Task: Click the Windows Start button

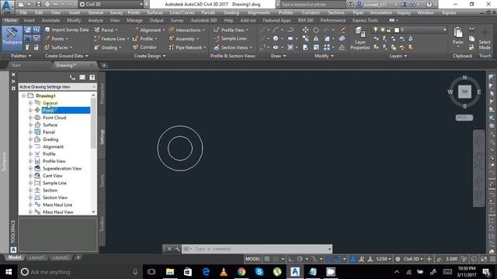Action: click(x=9, y=272)
